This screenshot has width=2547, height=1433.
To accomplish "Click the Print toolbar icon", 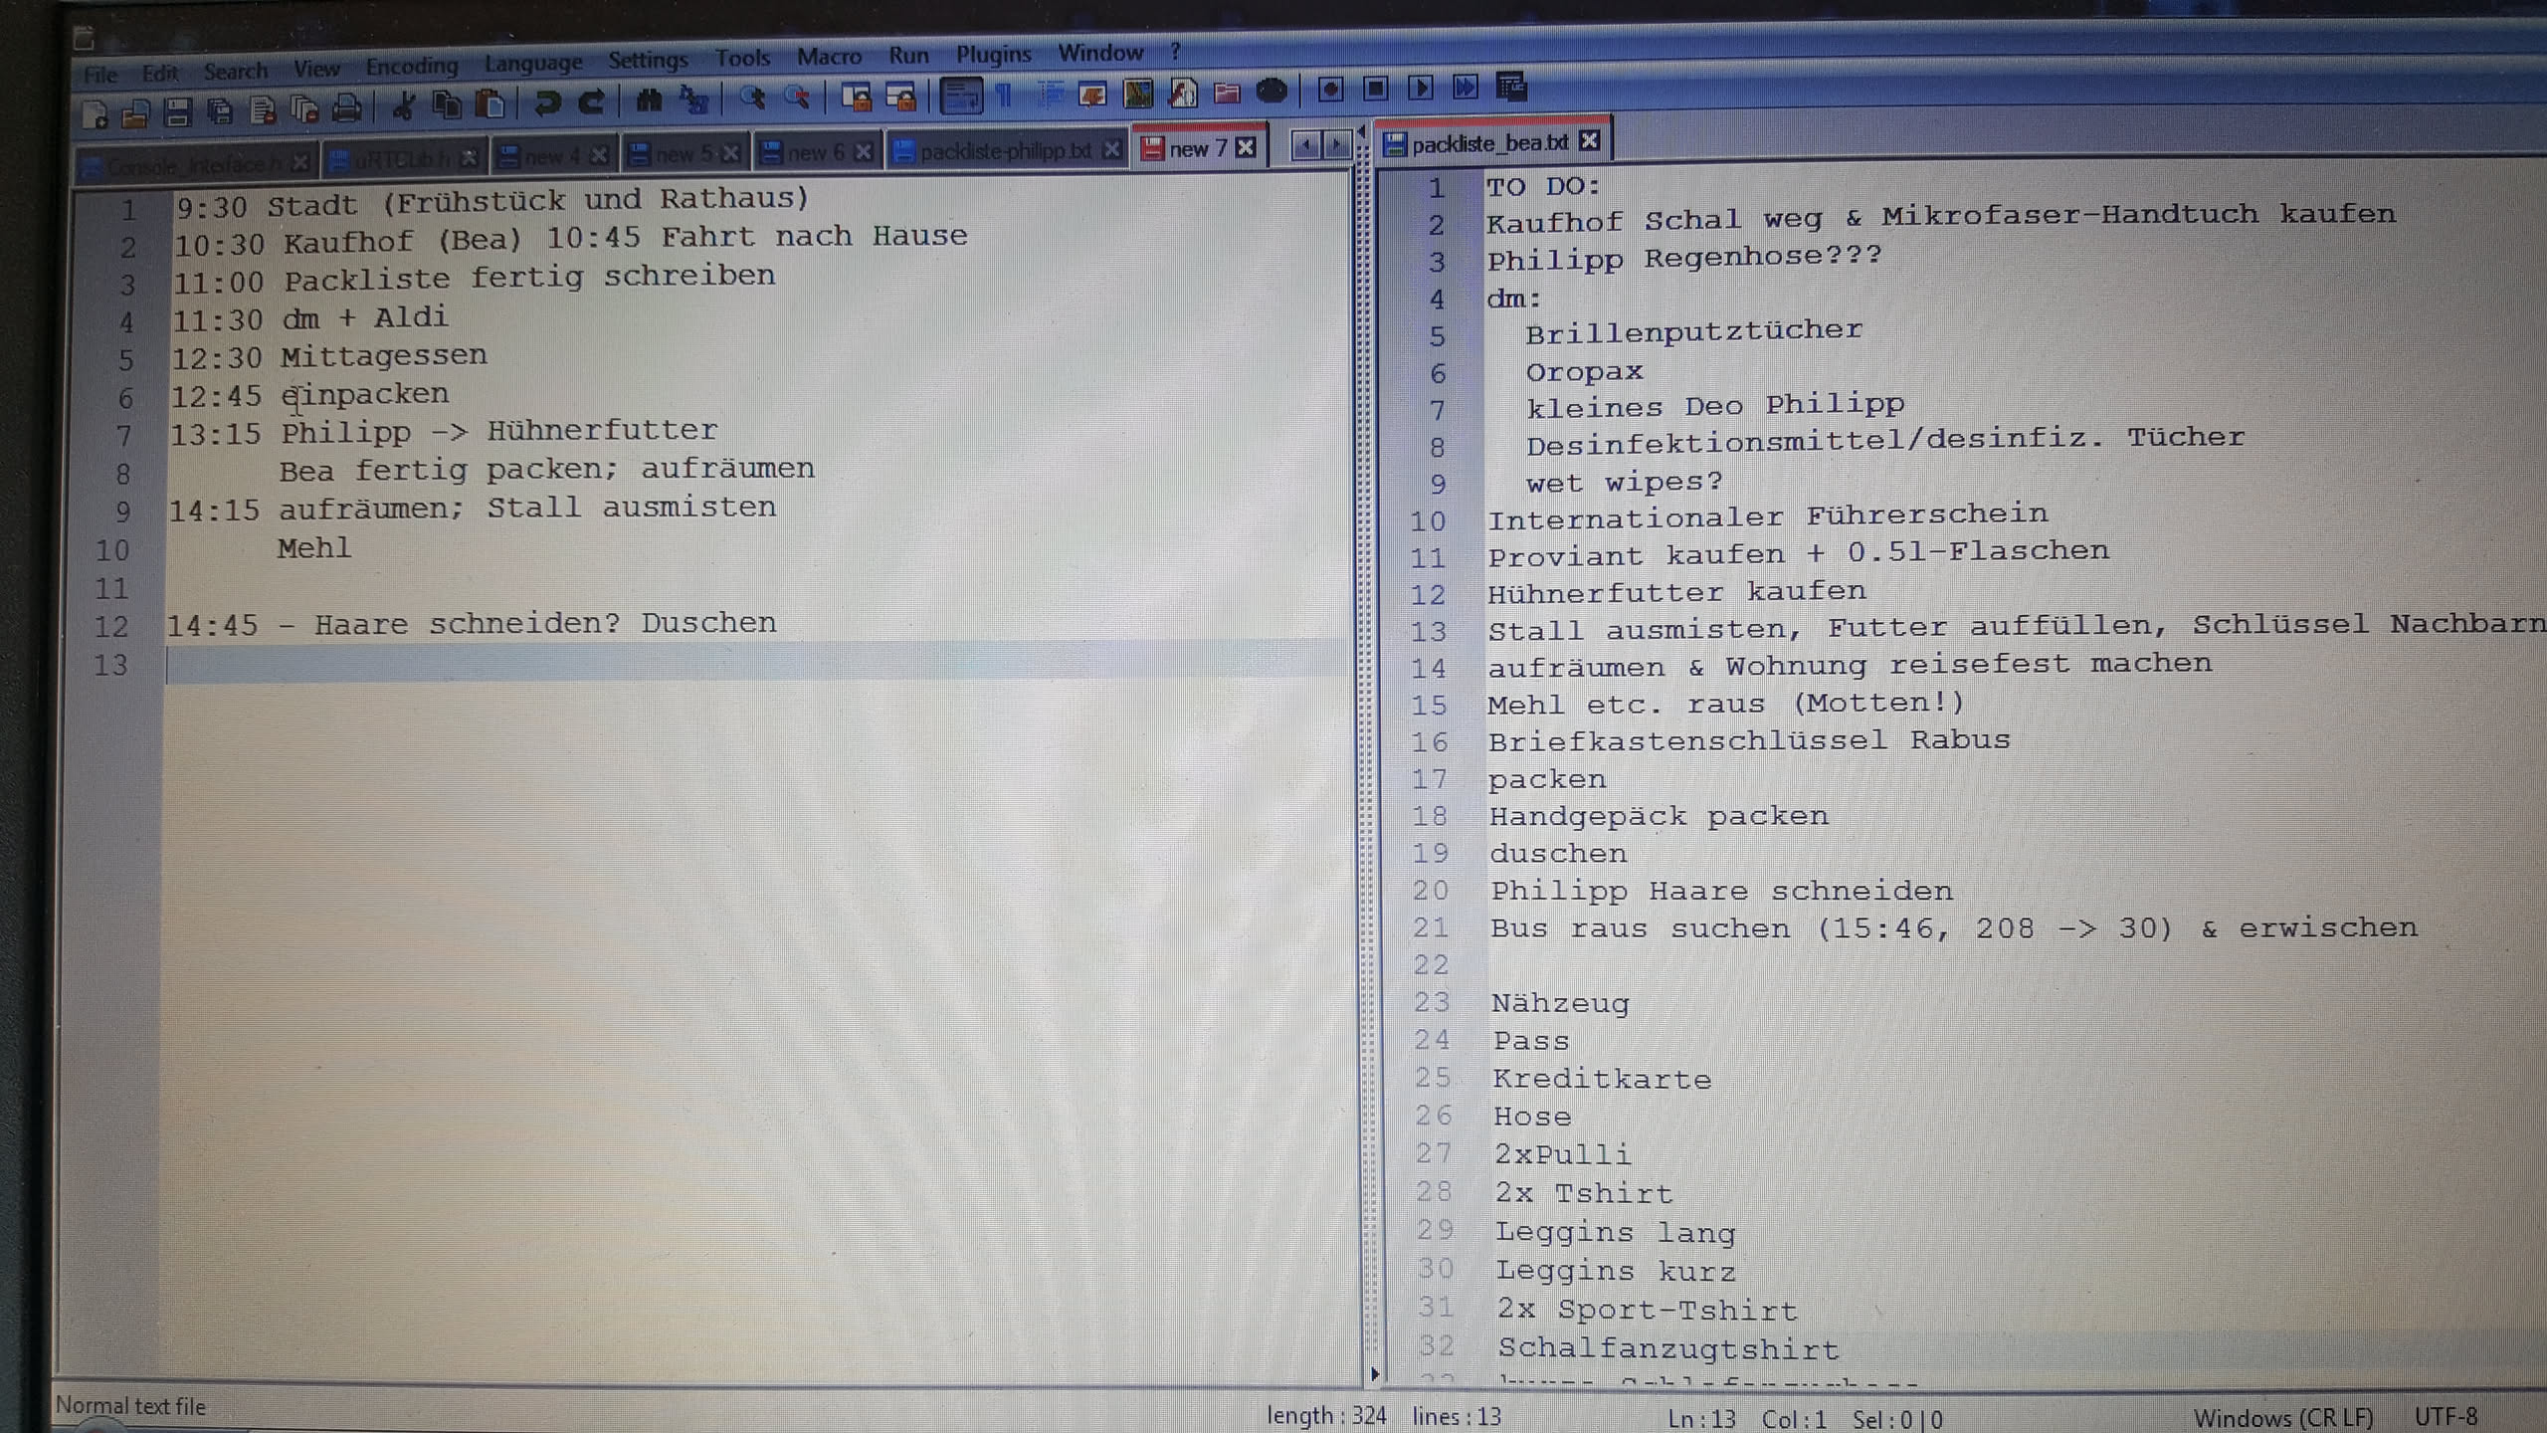I will (346, 107).
